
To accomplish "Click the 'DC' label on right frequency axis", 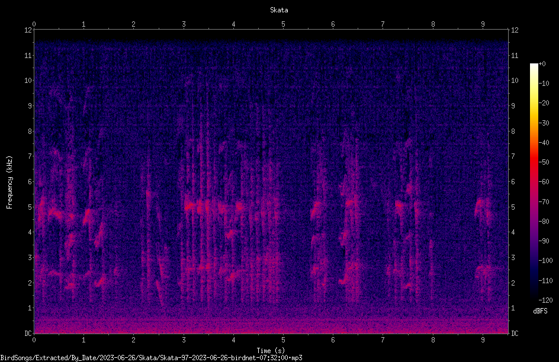I will coord(515,334).
